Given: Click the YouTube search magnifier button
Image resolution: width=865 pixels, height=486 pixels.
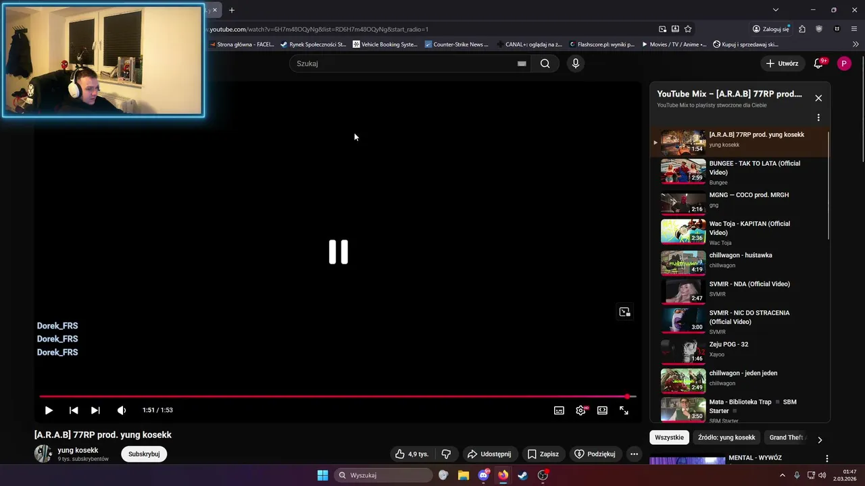Looking at the screenshot, I should click(545, 63).
